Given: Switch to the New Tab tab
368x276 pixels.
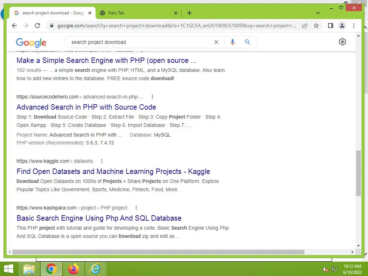Looking at the screenshot, I should [138, 13].
